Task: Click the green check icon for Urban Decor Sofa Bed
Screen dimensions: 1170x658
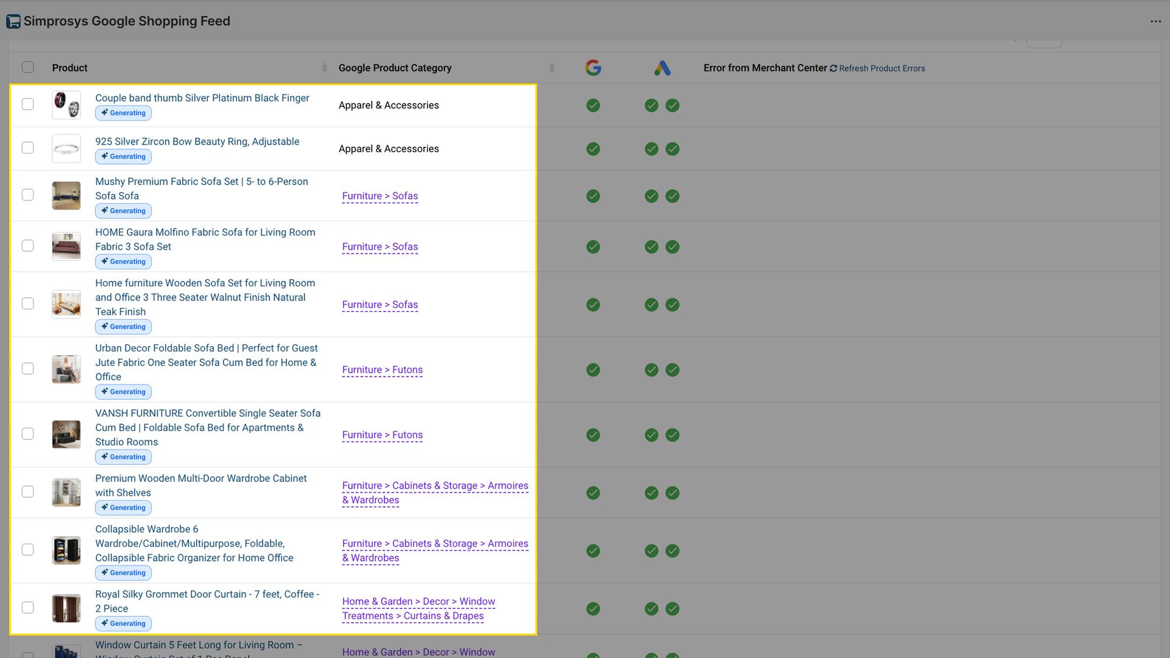Action: pos(593,369)
